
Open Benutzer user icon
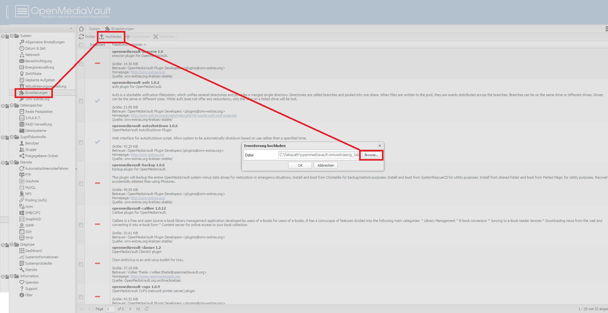pyautogui.click(x=22, y=143)
